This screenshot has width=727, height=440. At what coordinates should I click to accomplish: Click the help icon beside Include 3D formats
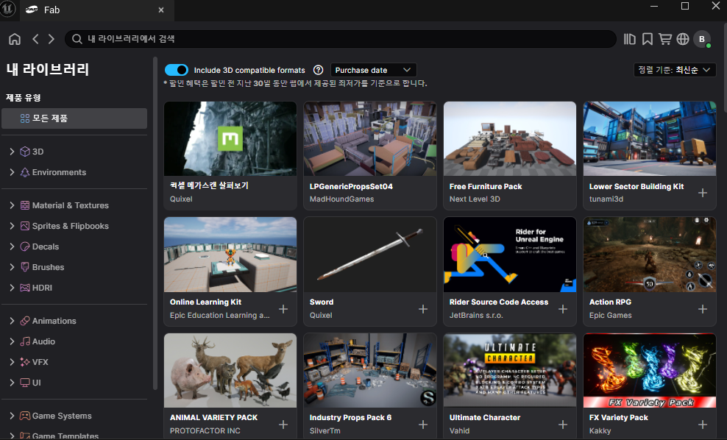(318, 70)
